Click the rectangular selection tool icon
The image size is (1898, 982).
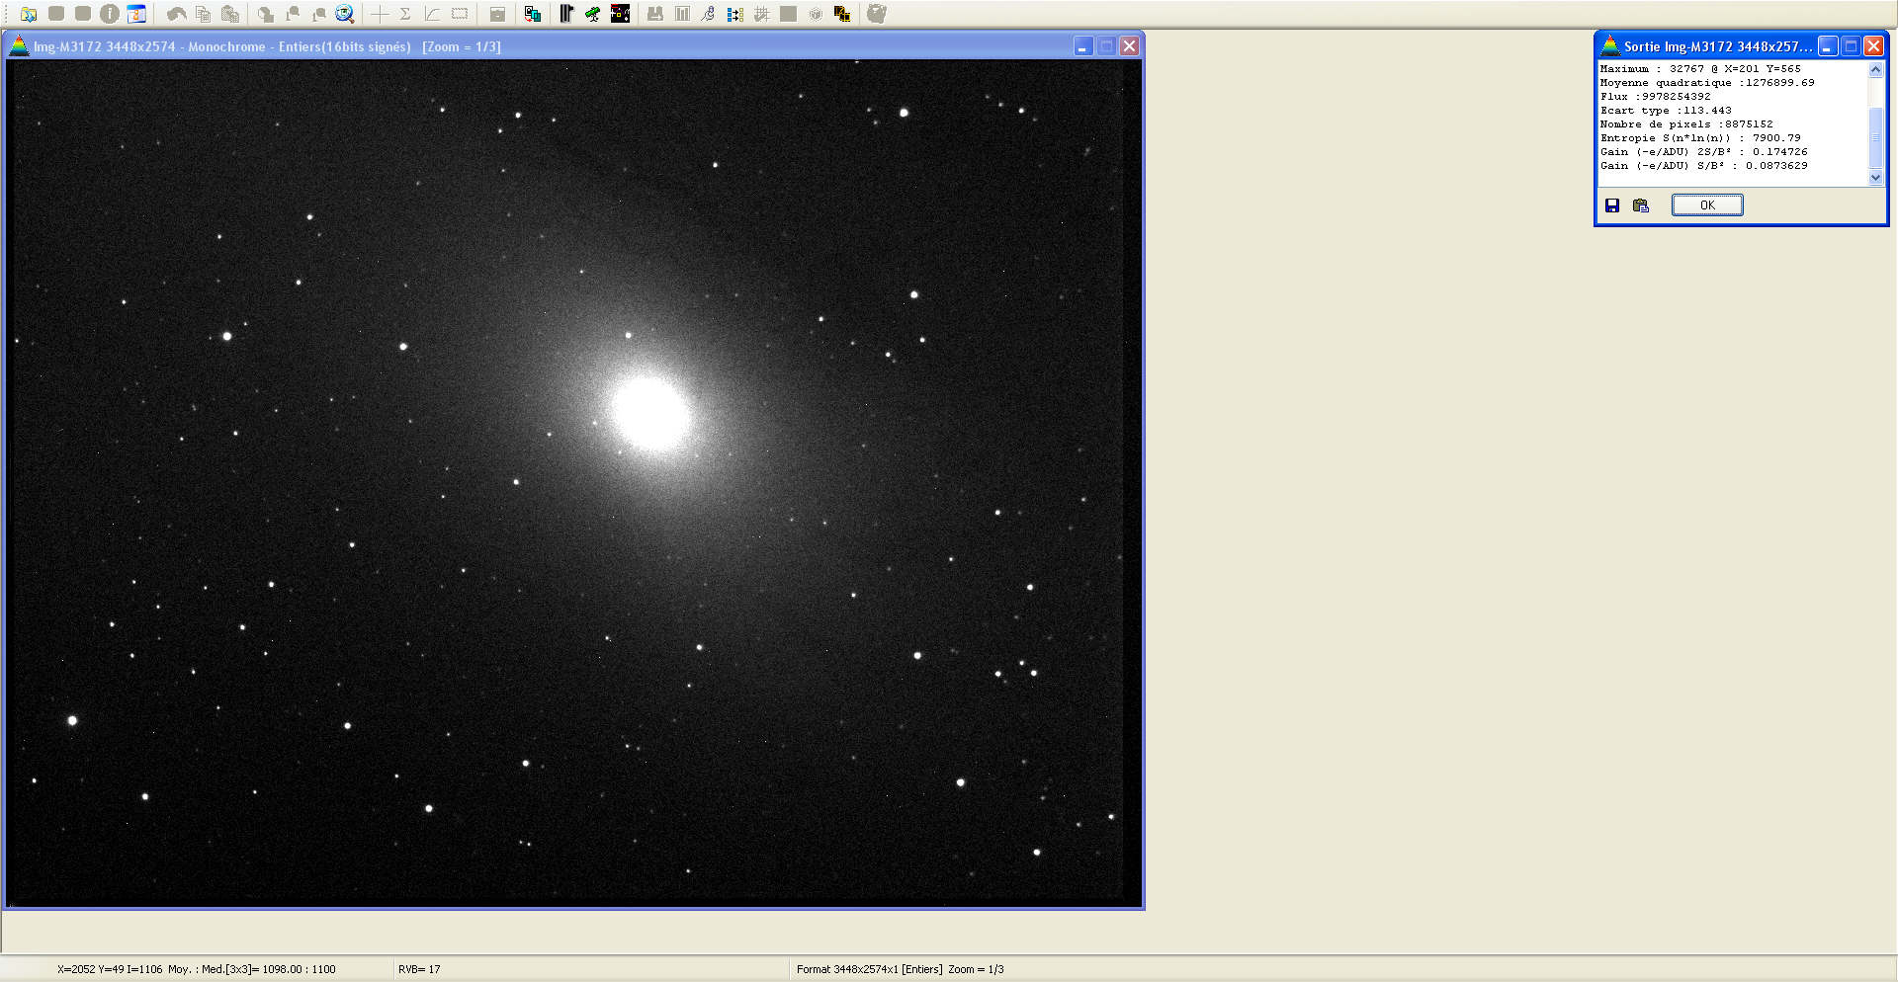[x=460, y=14]
